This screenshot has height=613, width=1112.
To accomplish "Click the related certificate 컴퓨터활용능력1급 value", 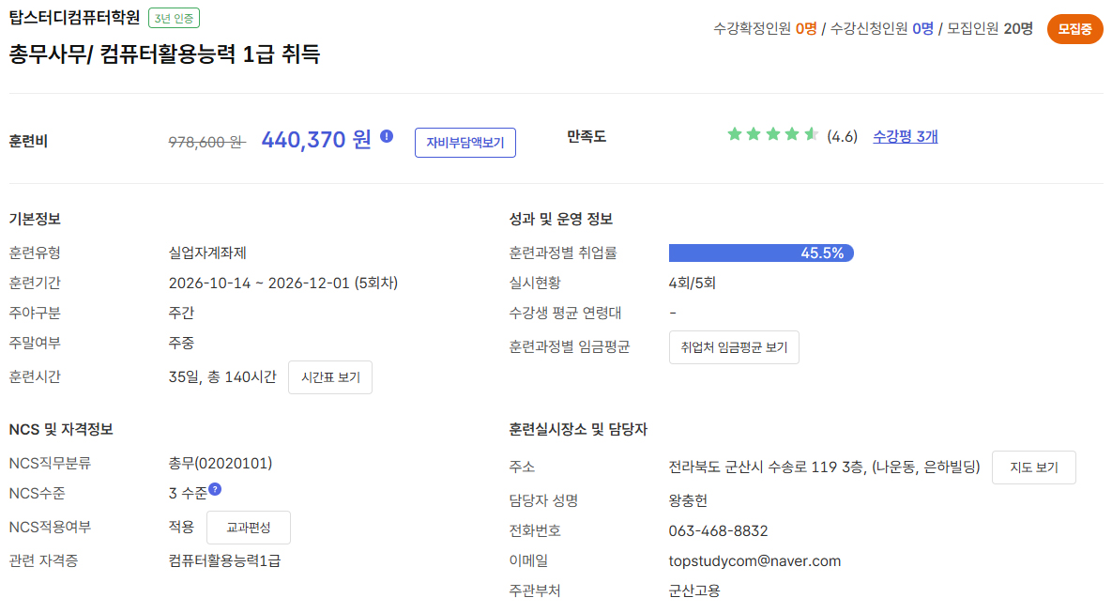I will click(224, 560).
